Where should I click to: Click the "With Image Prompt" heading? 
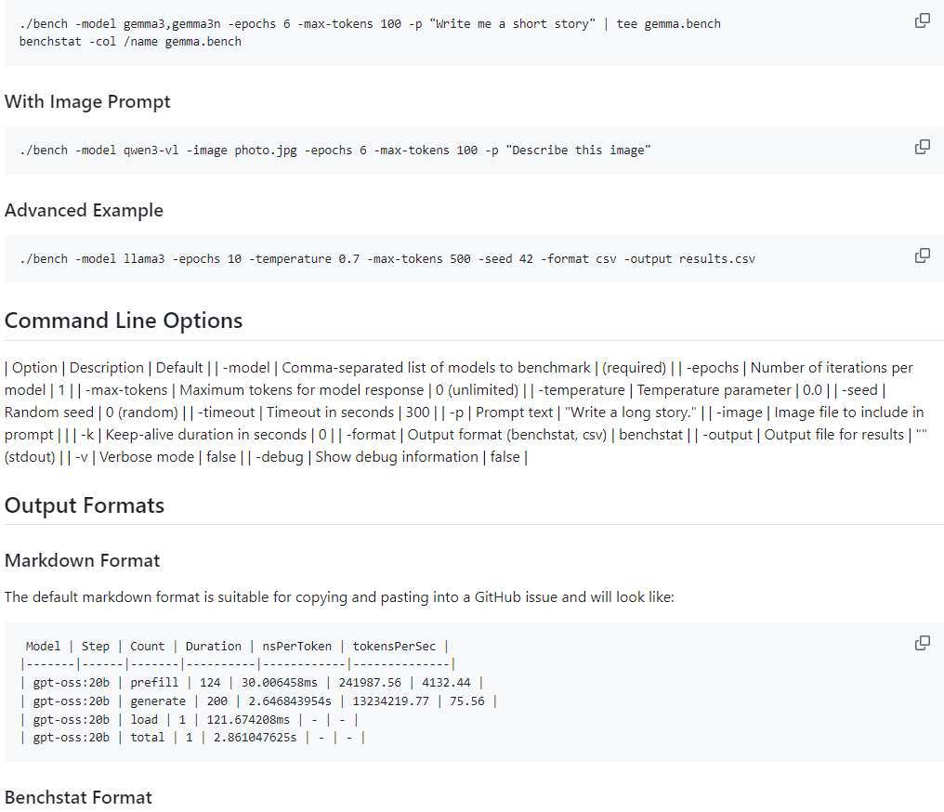pos(87,101)
